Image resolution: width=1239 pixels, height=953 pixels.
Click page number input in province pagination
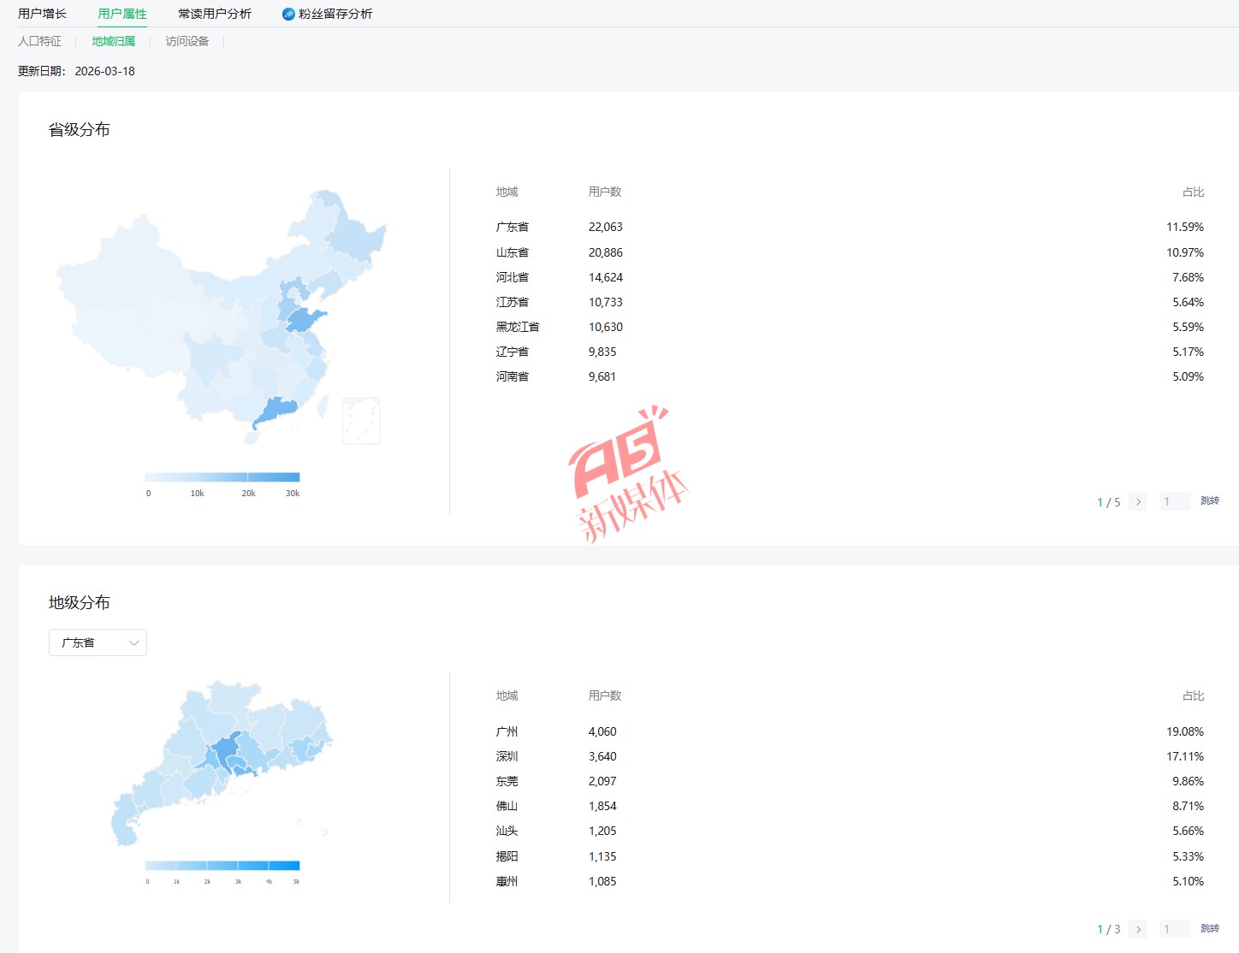click(1174, 501)
